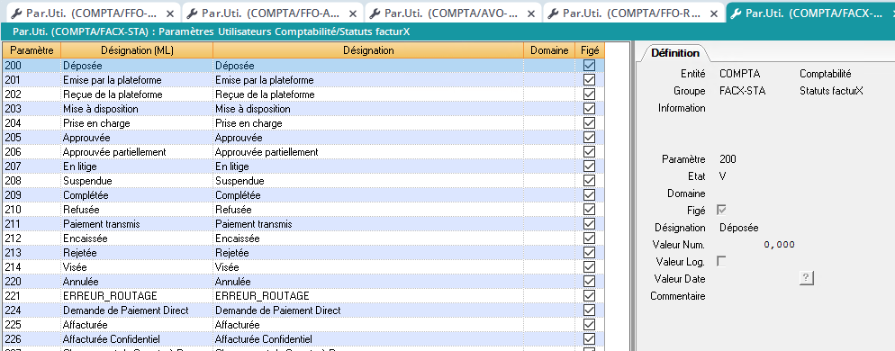Click the 'Comptabilité' entity description
895x351 pixels.
click(826, 74)
